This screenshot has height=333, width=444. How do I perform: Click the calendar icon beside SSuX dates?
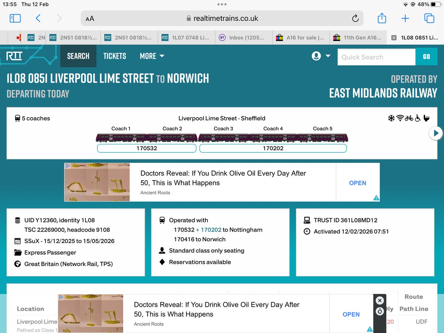(x=17, y=241)
